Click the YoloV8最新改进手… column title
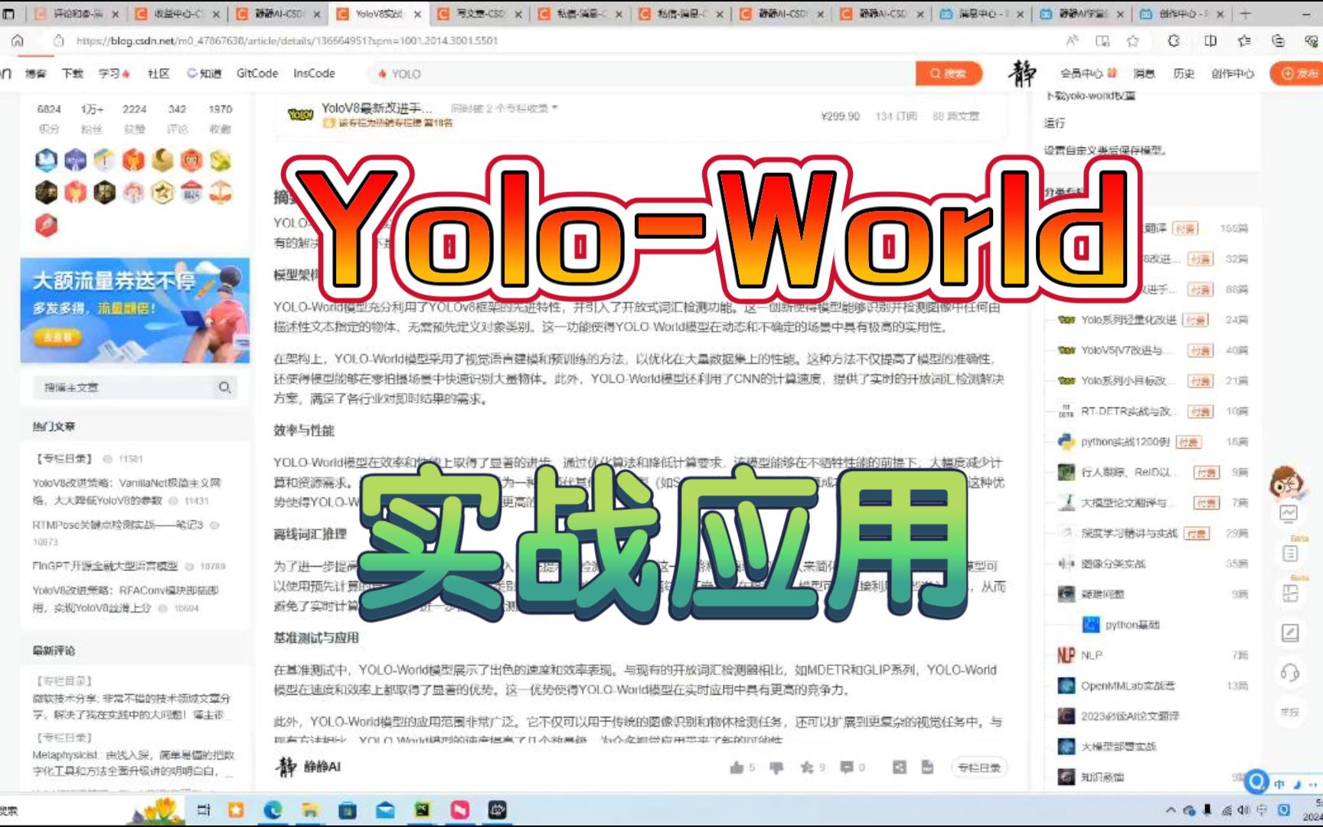Viewport: 1323px width, 827px height. [377, 108]
